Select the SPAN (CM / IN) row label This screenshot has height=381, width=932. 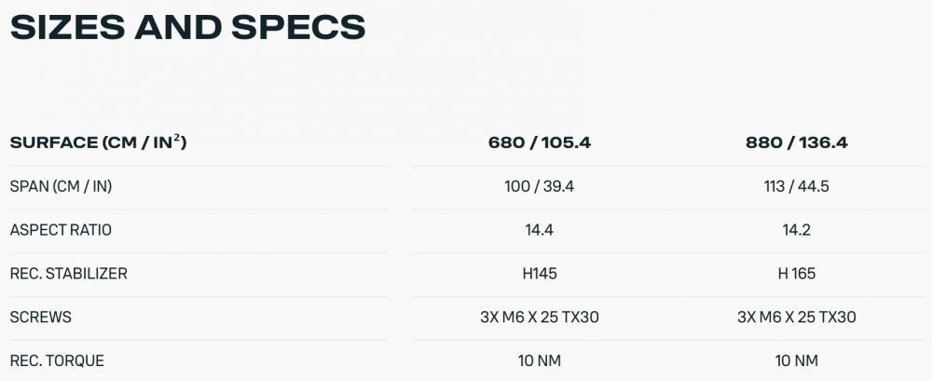[61, 186]
